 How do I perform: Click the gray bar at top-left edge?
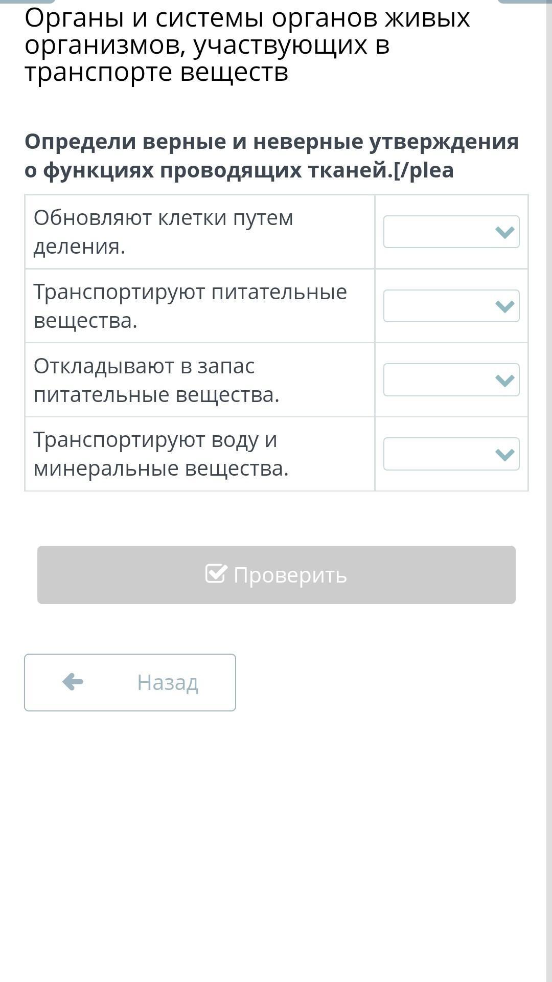tap(28, 2)
